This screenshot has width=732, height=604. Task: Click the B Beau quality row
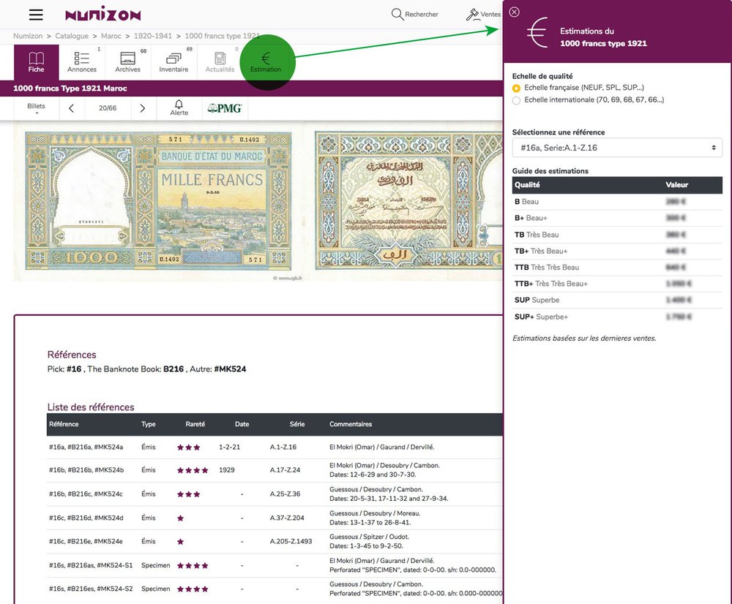click(617, 202)
